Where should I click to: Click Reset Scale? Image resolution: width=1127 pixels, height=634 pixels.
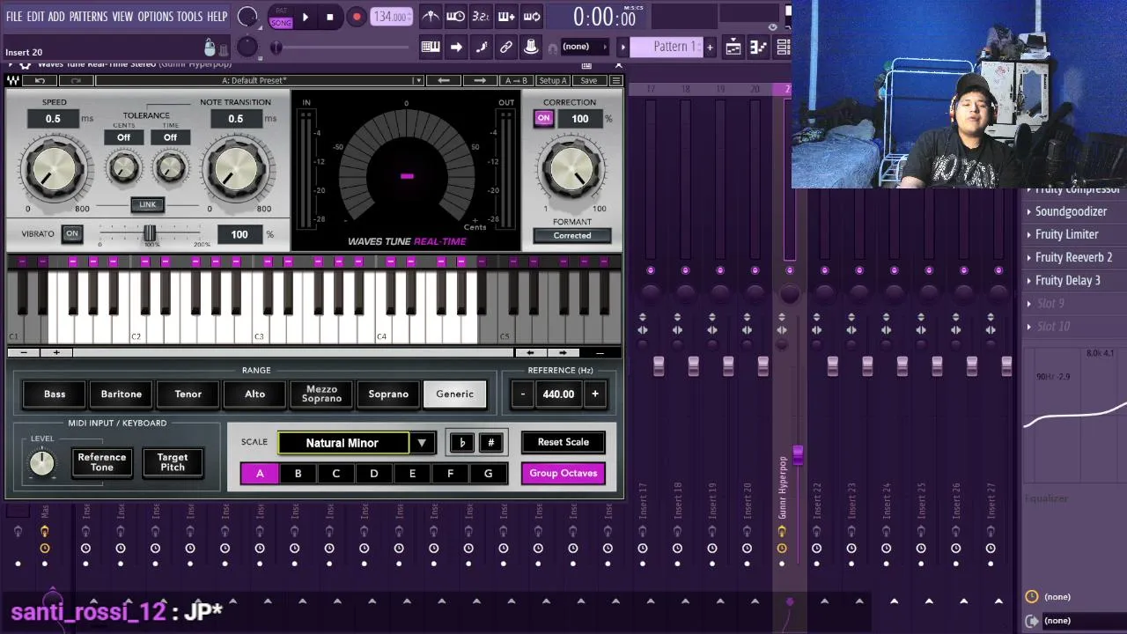[x=563, y=442]
